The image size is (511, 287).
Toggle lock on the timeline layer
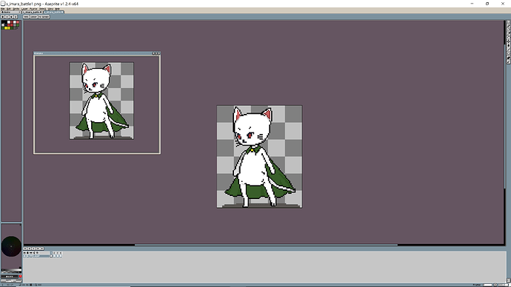click(27, 256)
